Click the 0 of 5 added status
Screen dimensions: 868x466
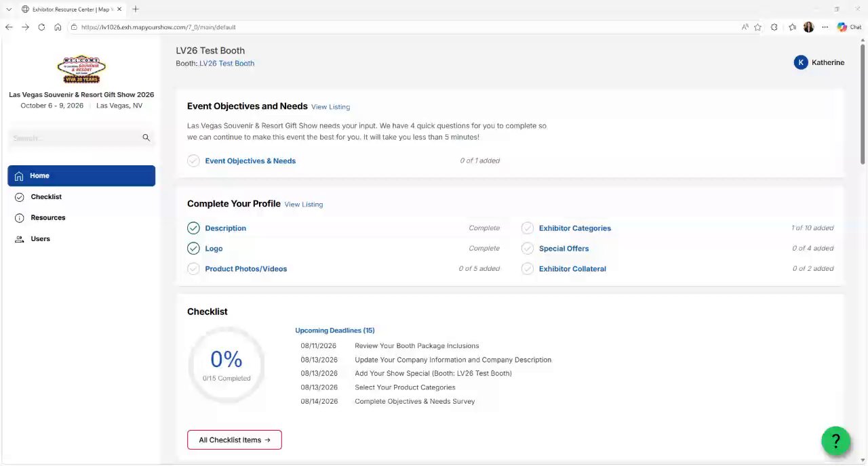479,269
